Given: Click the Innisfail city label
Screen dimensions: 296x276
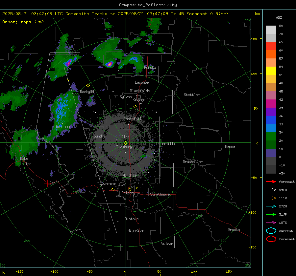Looking at the screenshot, I should coord(133,119).
